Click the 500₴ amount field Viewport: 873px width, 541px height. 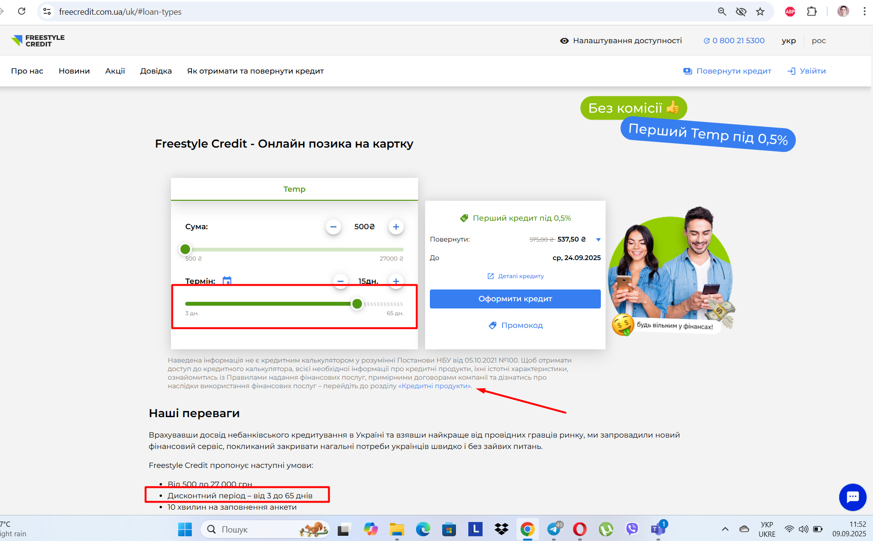[x=364, y=227]
